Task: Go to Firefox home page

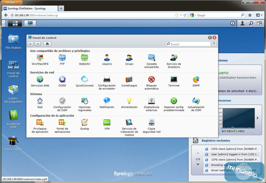Action: (250, 15)
